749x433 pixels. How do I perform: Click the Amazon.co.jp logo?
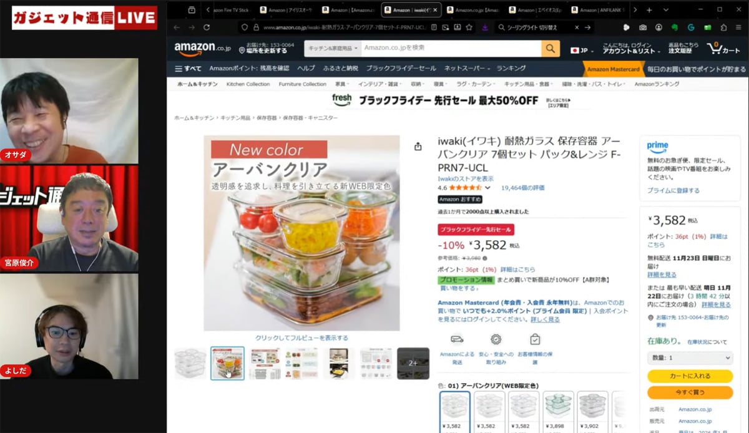pyautogui.click(x=203, y=48)
